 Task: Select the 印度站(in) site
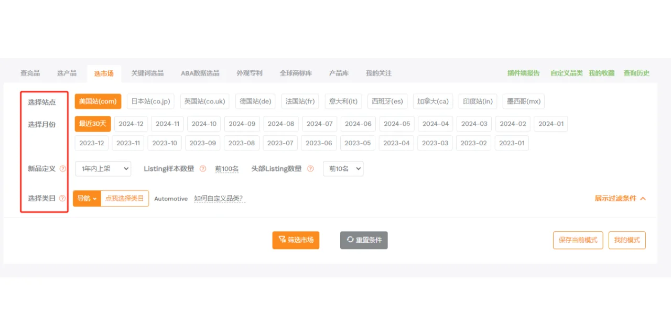coord(478,101)
